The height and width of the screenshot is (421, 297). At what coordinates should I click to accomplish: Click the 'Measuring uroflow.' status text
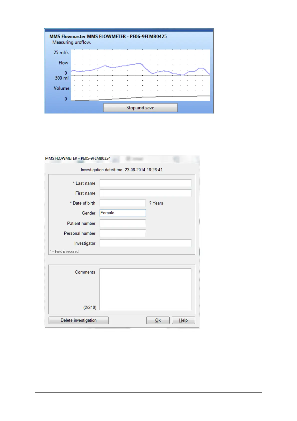(x=72, y=42)
